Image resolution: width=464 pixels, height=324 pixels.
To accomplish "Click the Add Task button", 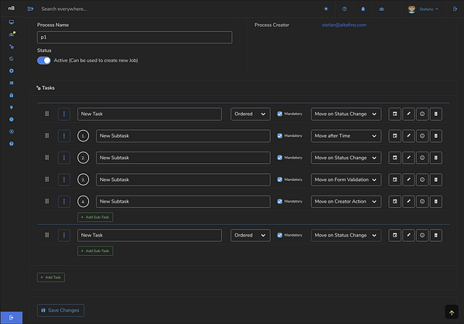I will [x=51, y=277].
